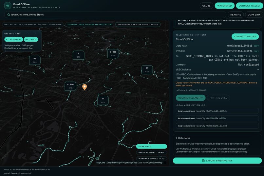Click the NHD Flowlines legend chip
Image resolution: width=264 pixels, height=176 pixels.
pyautogui.click(x=33, y=25)
